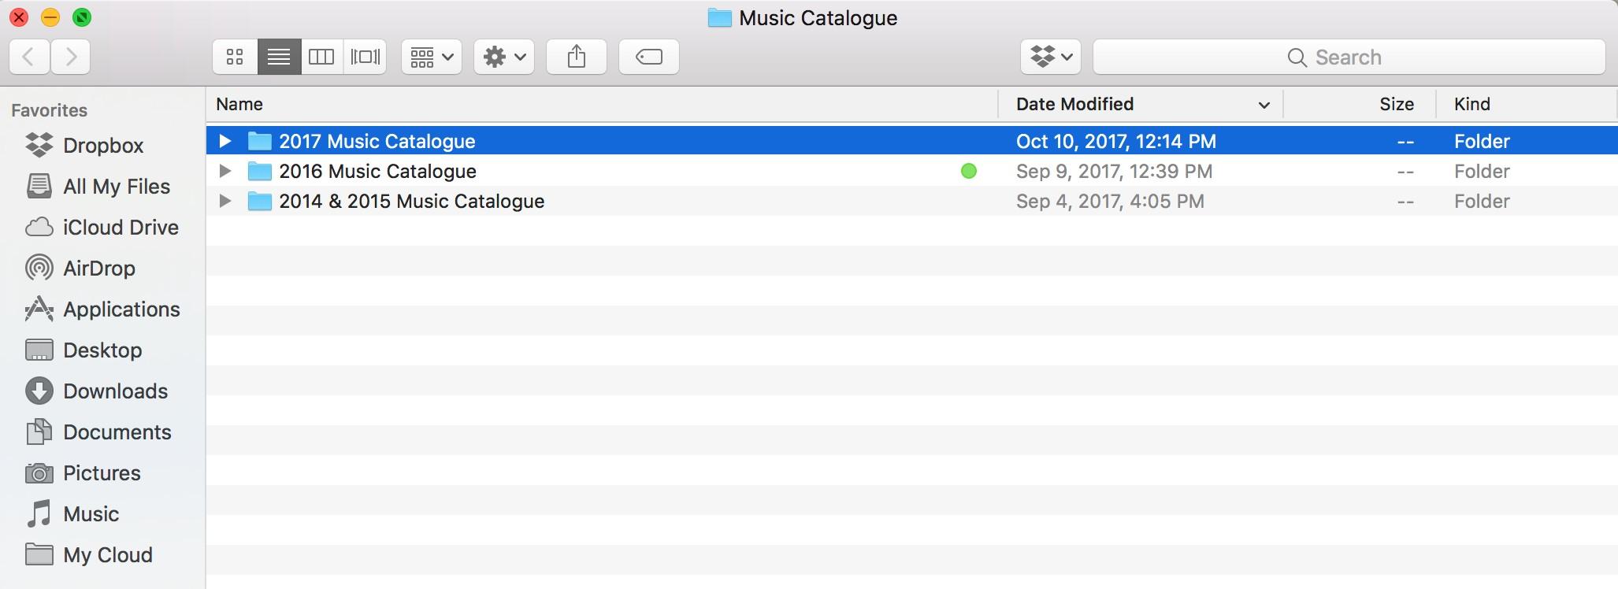Viewport: 1618px width, 589px height.
Task: Click the 2016 Music Catalogue name
Action: click(x=377, y=171)
